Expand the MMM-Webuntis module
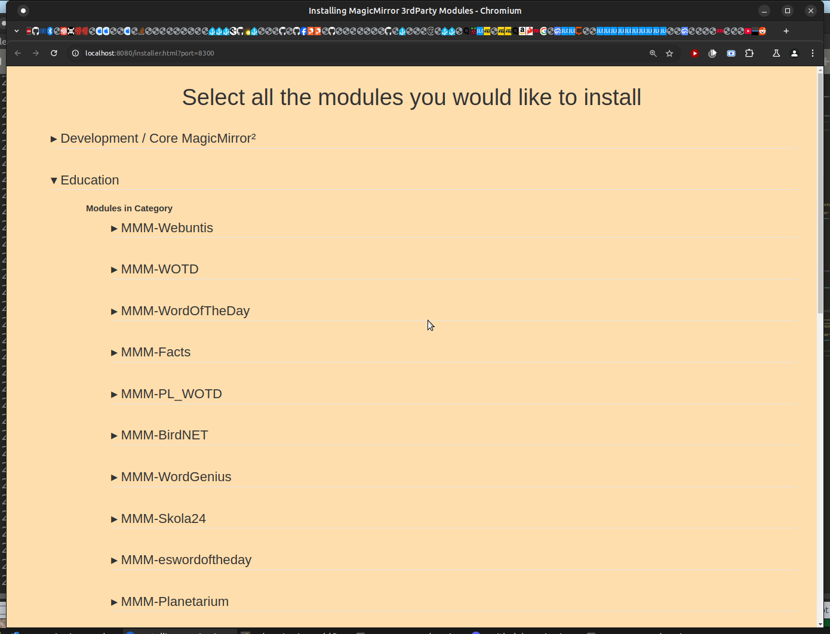The image size is (830, 634). coord(162,228)
